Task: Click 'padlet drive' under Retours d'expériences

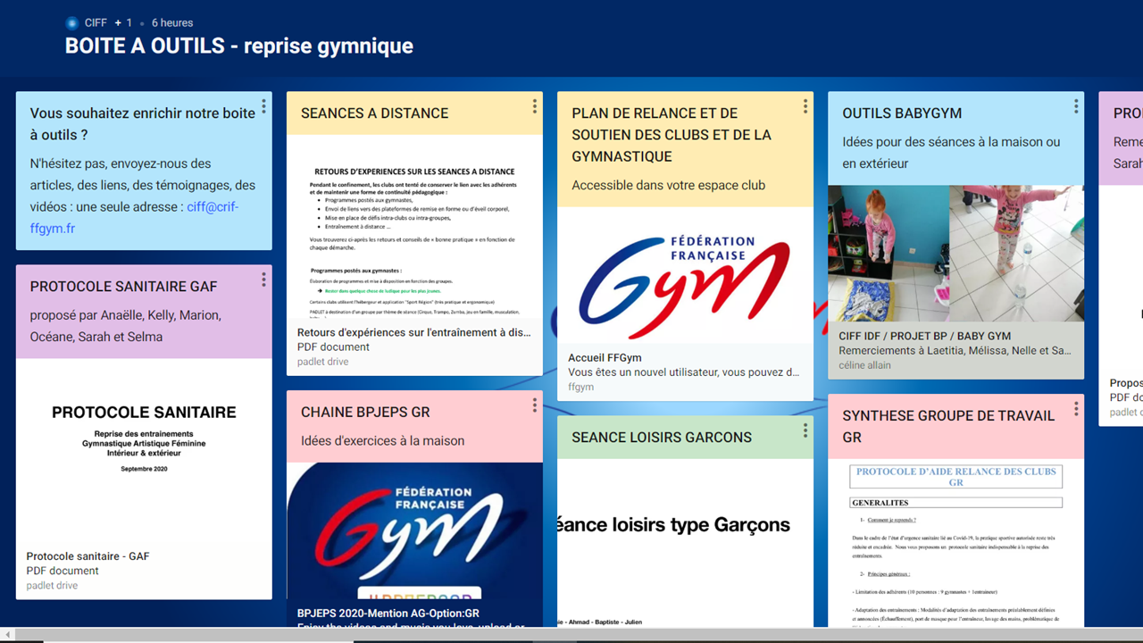Action: pyautogui.click(x=323, y=362)
